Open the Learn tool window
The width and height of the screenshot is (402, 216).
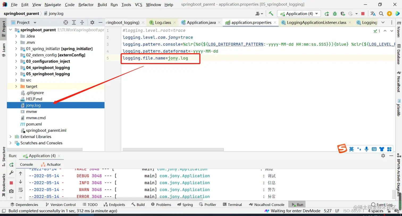[4, 50]
